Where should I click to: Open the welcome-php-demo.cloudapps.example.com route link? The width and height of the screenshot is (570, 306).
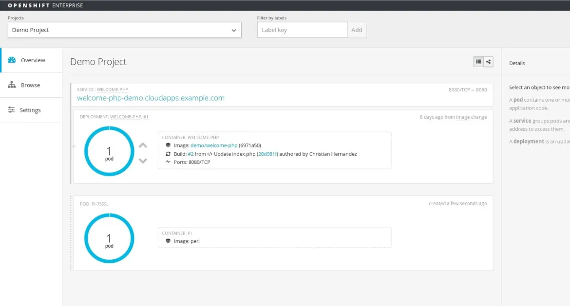coord(151,98)
